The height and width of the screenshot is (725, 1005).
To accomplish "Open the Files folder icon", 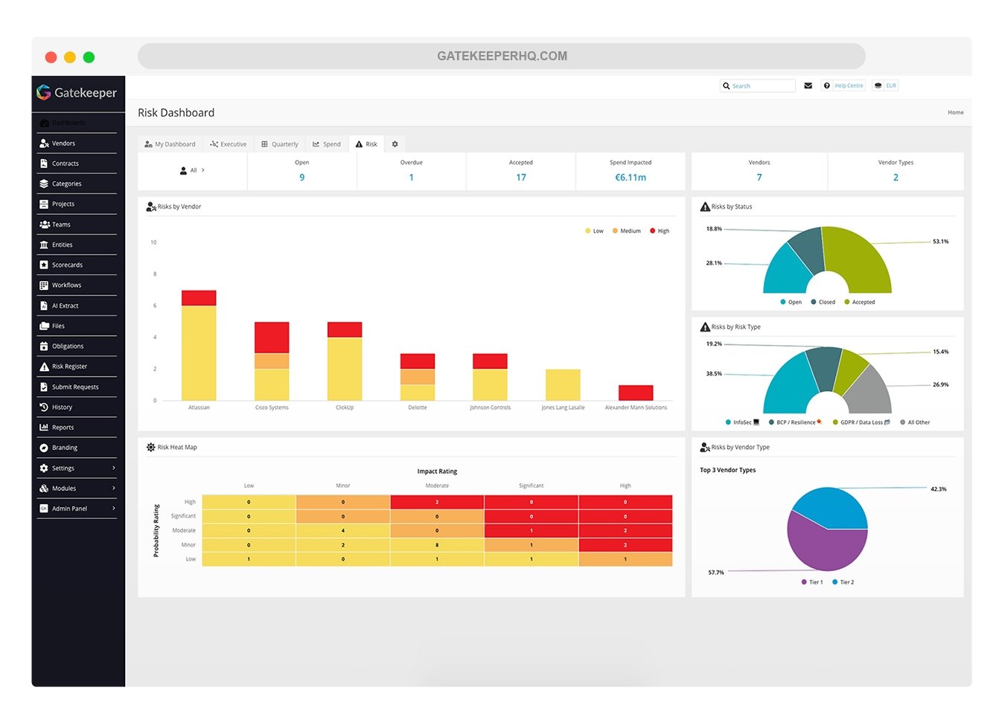I will 44,326.
